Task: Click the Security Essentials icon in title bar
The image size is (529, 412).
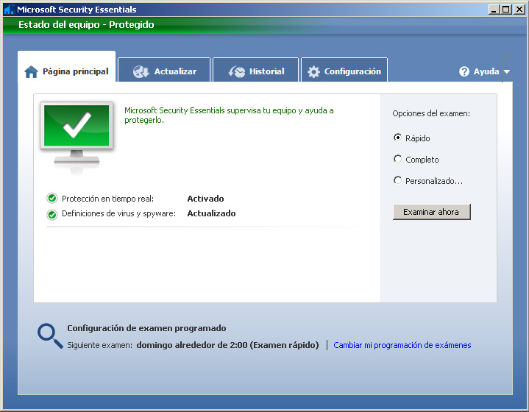Action: pyautogui.click(x=8, y=10)
